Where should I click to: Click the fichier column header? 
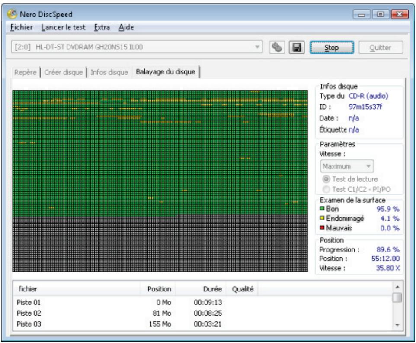[x=77, y=289]
